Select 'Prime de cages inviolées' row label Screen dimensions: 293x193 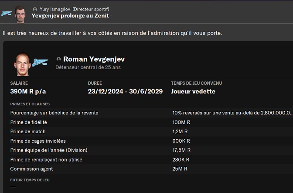[x=38, y=141]
